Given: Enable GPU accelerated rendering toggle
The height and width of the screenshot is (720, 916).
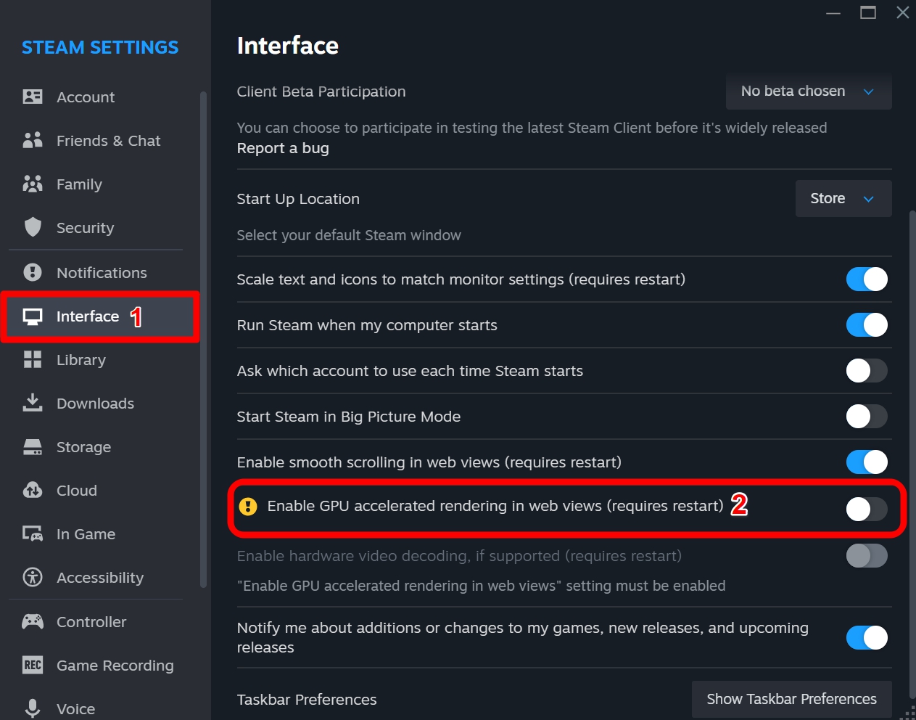Looking at the screenshot, I should tap(867, 509).
